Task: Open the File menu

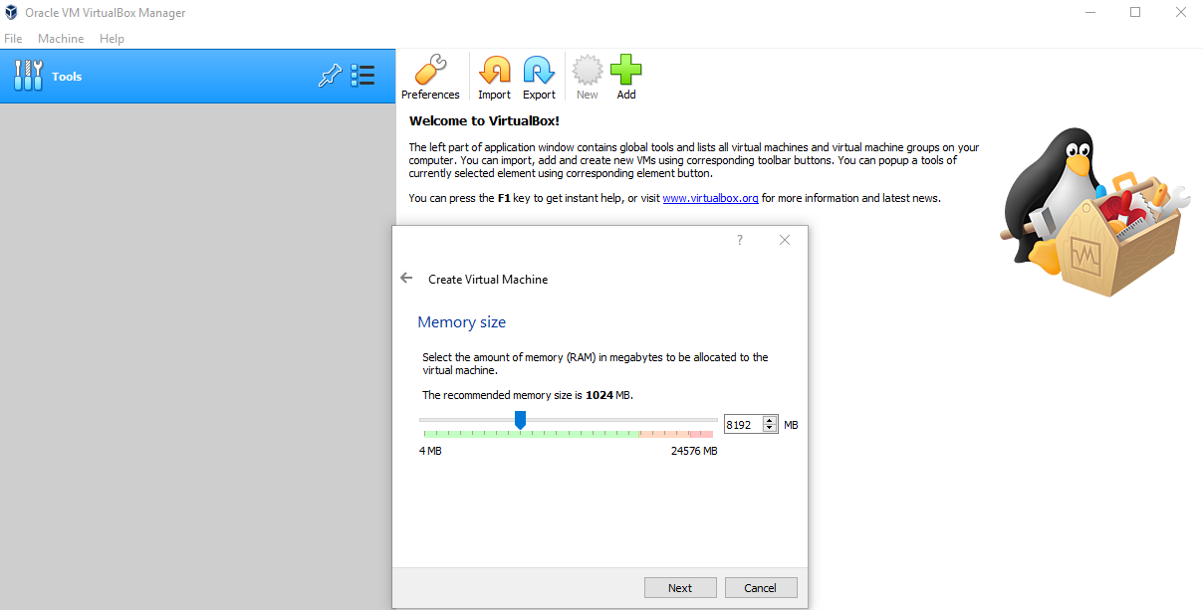Action: pyautogui.click(x=13, y=39)
